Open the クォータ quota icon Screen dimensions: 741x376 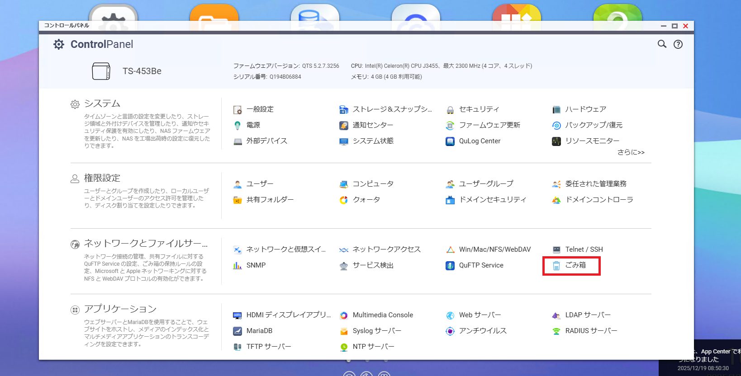344,200
